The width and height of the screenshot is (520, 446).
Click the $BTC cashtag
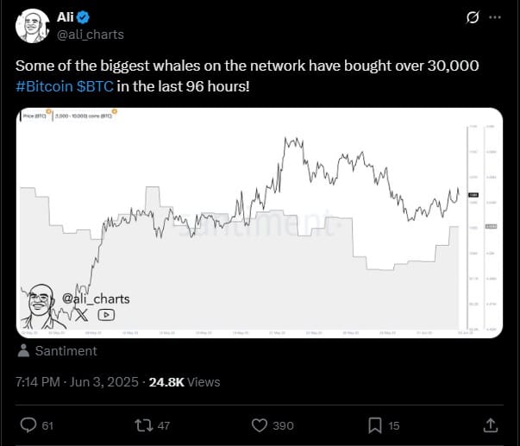95,86
